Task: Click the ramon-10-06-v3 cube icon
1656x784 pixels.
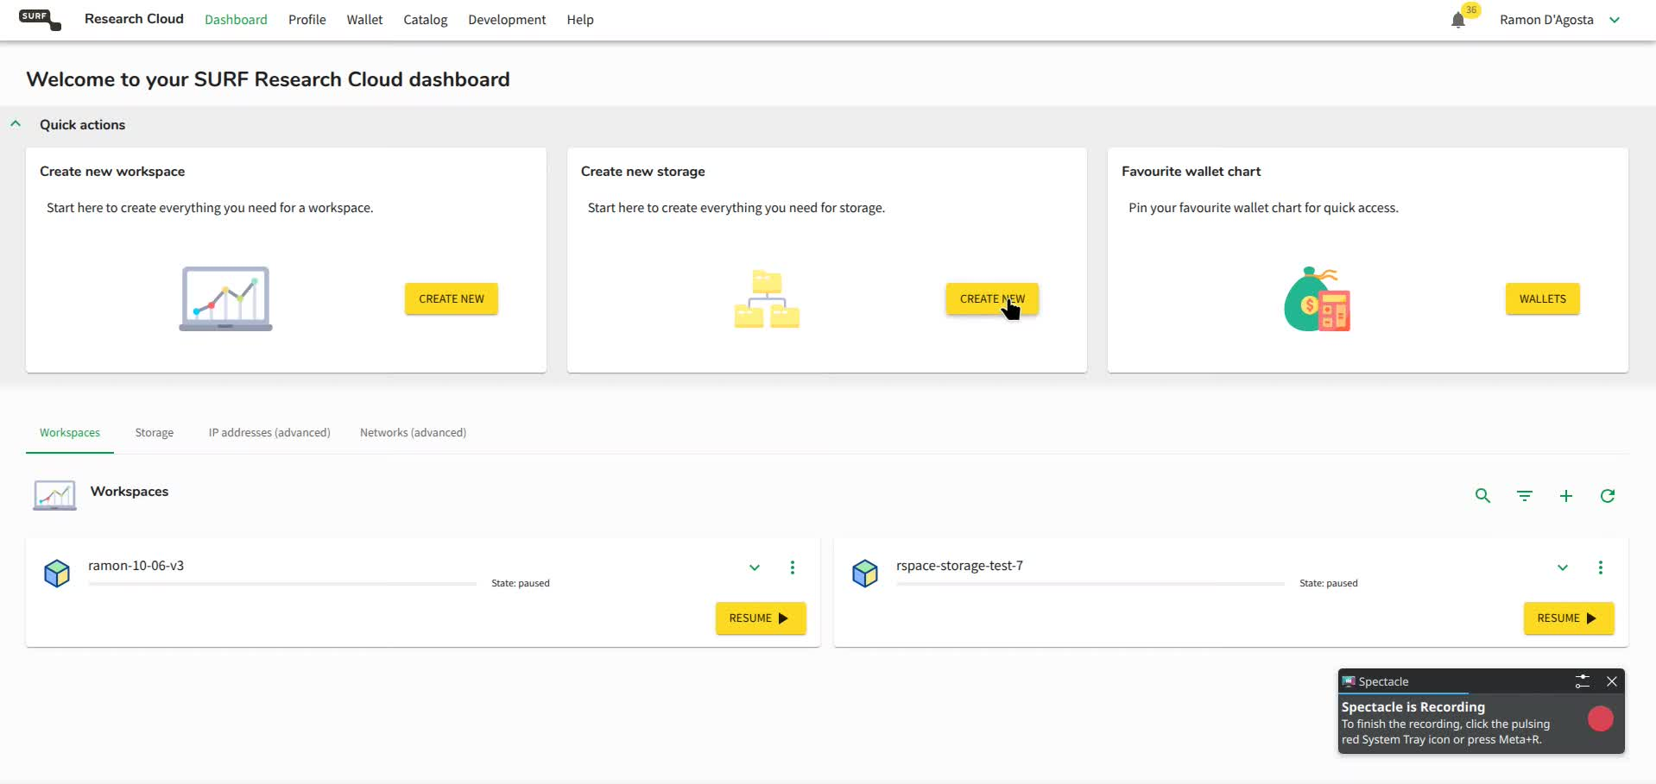Action: point(57,574)
